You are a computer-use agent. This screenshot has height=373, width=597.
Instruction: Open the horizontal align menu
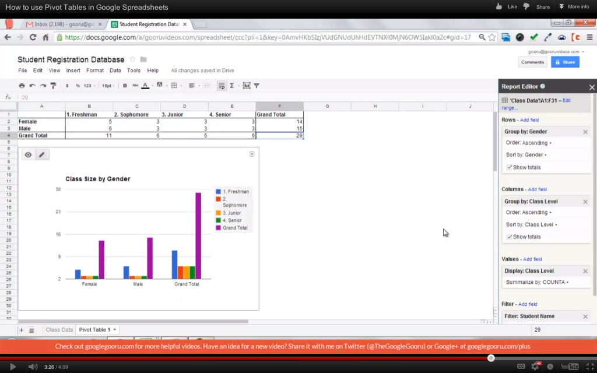click(x=192, y=86)
